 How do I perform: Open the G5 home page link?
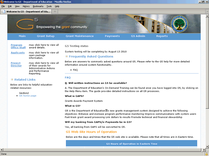pyautogui.click(x=27, y=96)
